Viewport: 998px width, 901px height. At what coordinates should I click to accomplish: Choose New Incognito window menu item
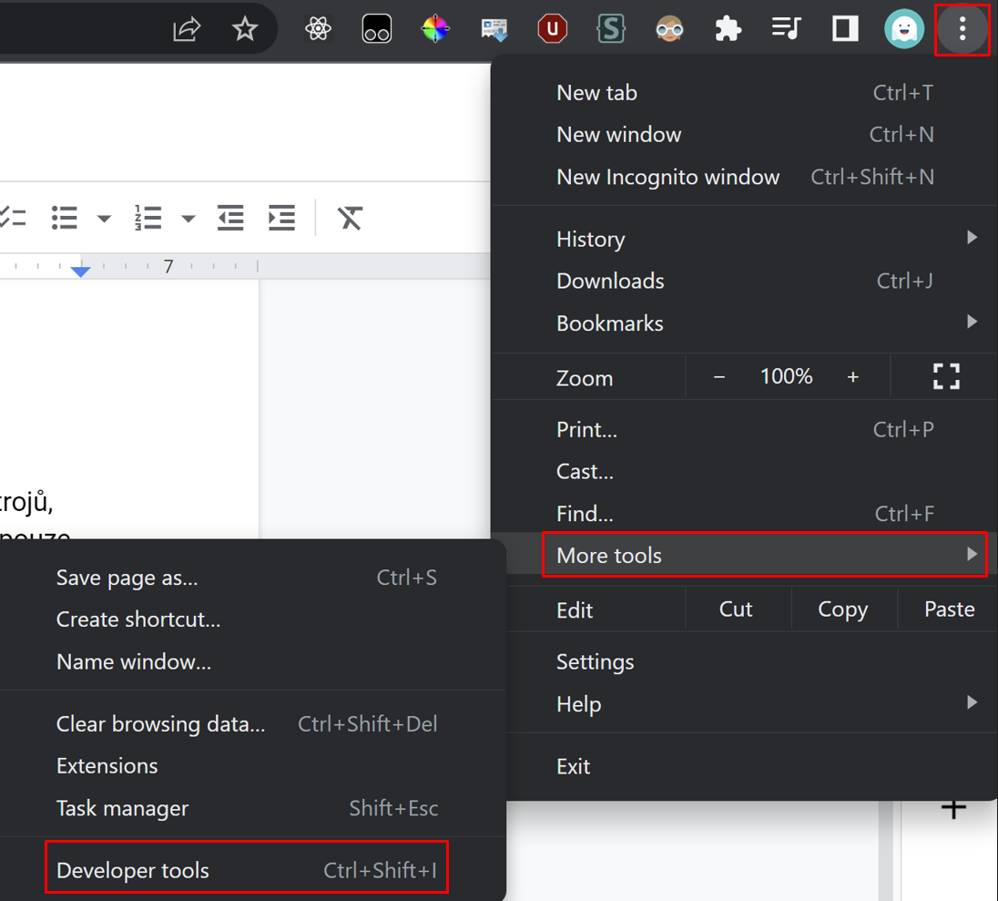tap(667, 177)
